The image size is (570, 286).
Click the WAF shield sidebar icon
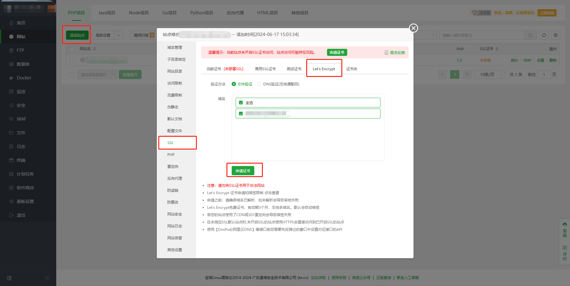[11, 119]
